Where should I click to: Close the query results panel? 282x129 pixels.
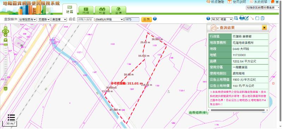click(x=264, y=27)
